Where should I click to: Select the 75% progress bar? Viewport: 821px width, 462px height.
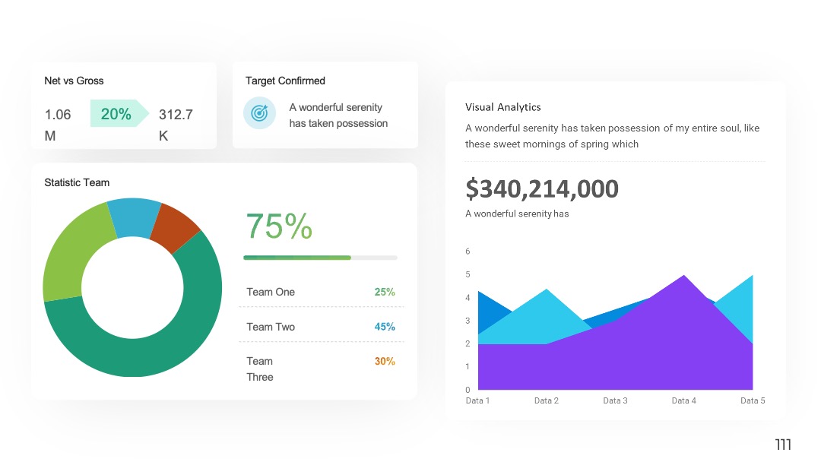[x=321, y=258]
